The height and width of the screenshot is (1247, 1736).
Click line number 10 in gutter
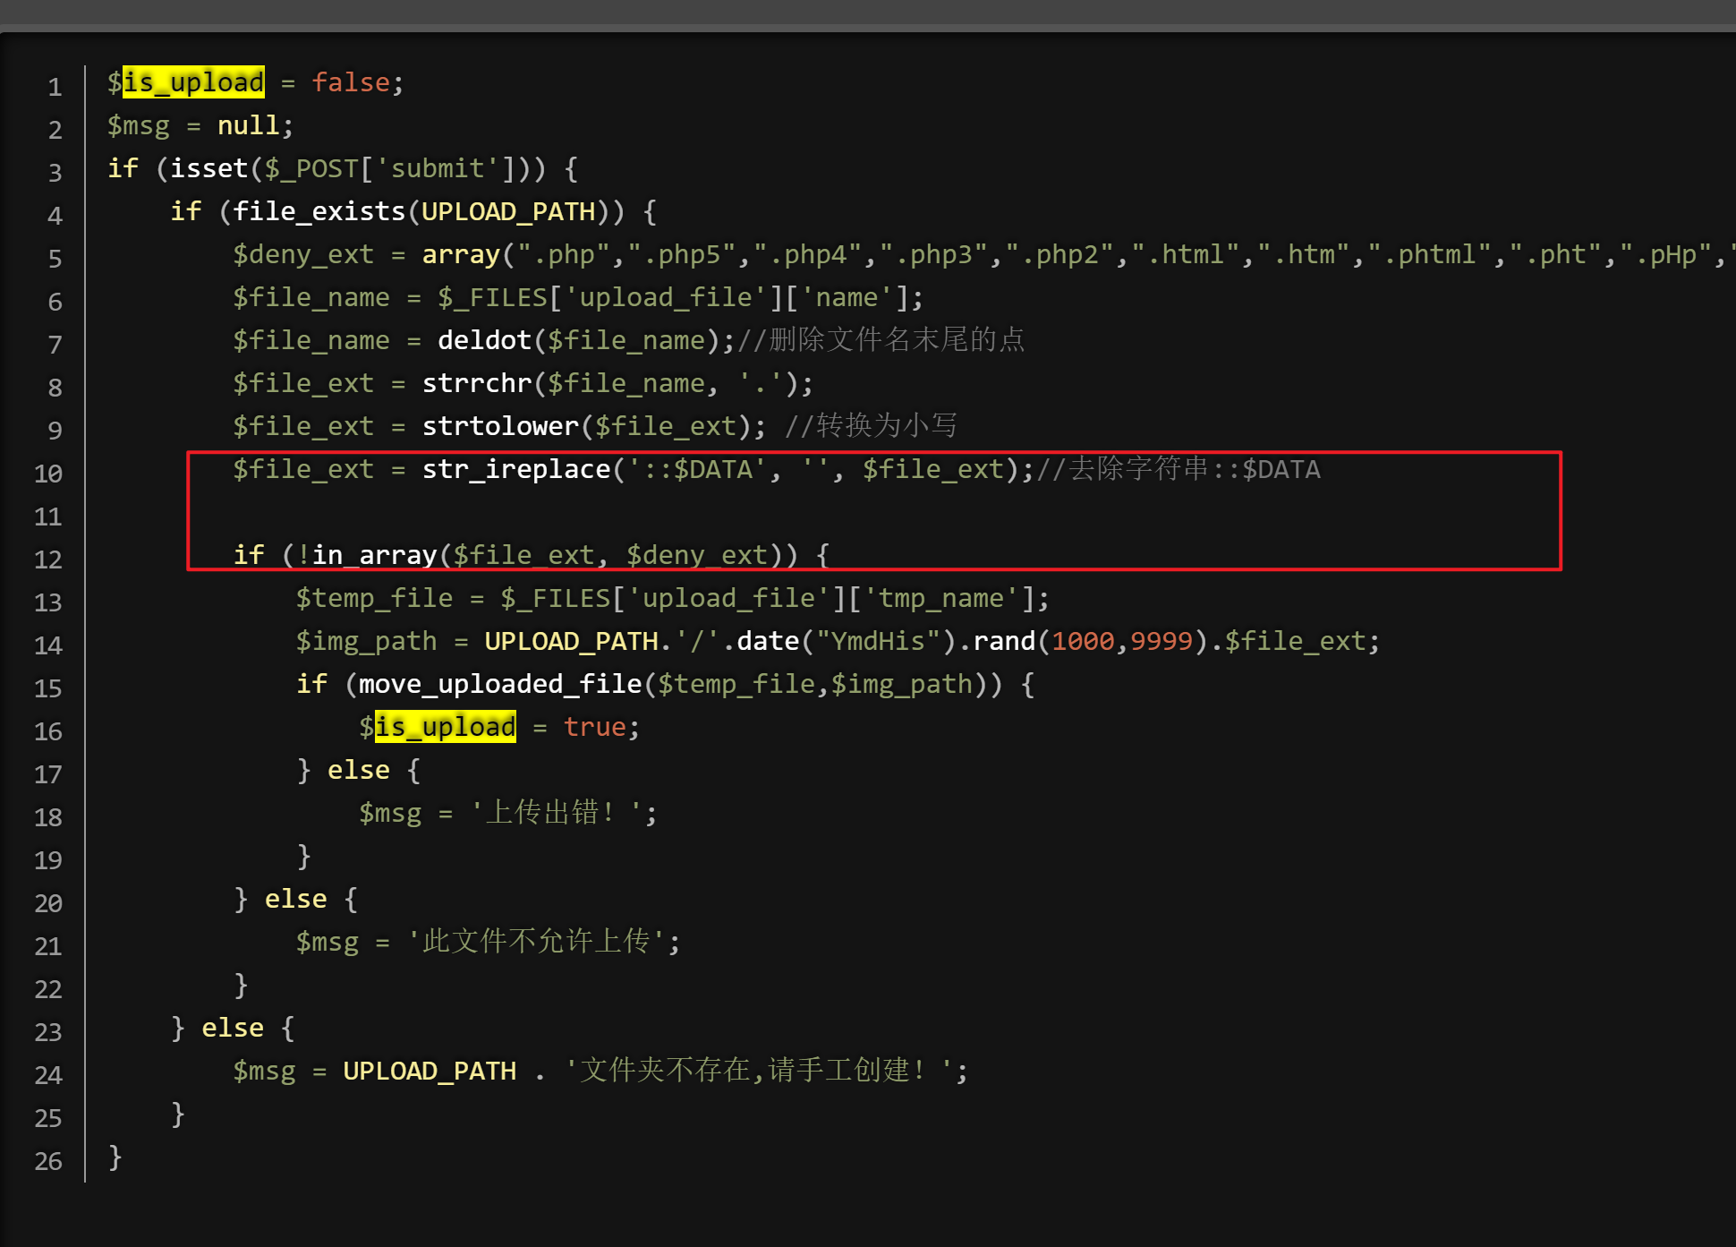point(48,474)
